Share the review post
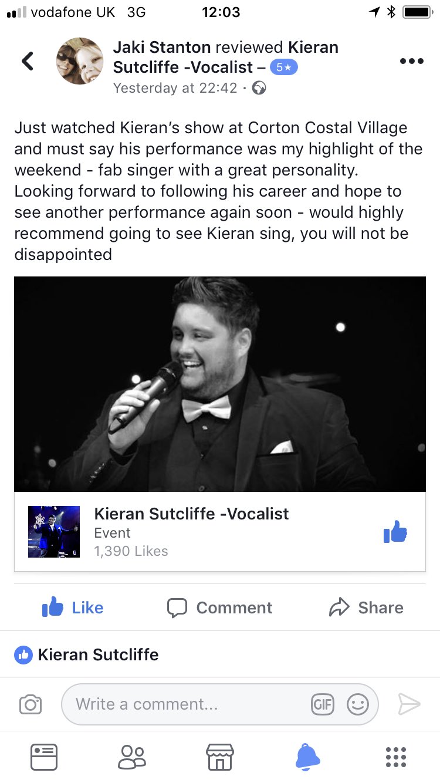The height and width of the screenshot is (783, 440). click(366, 607)
